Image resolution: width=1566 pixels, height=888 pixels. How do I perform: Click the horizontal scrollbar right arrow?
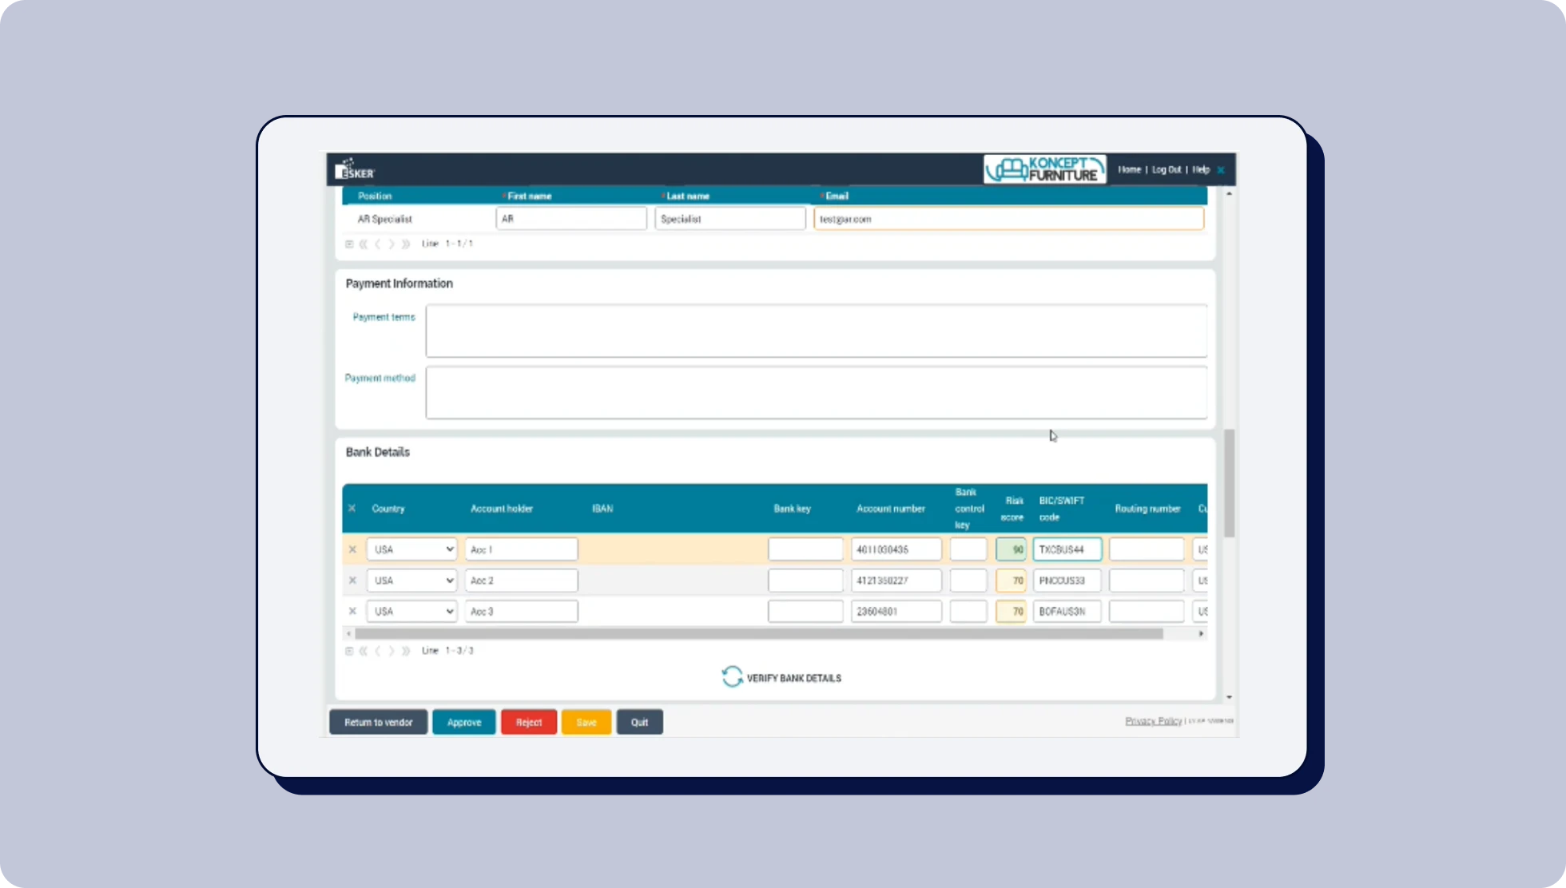1201,633
